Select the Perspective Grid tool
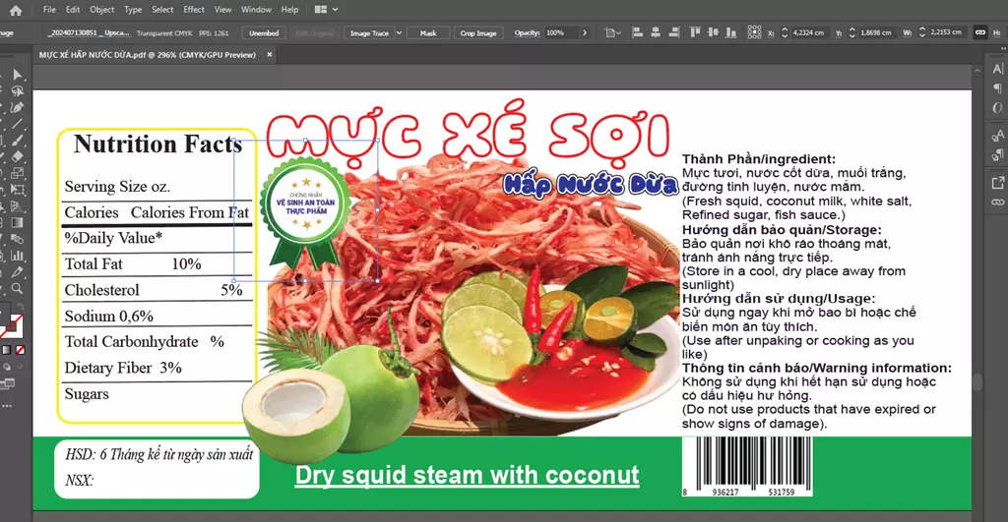The image size is (1008, 522). [18, 206]
